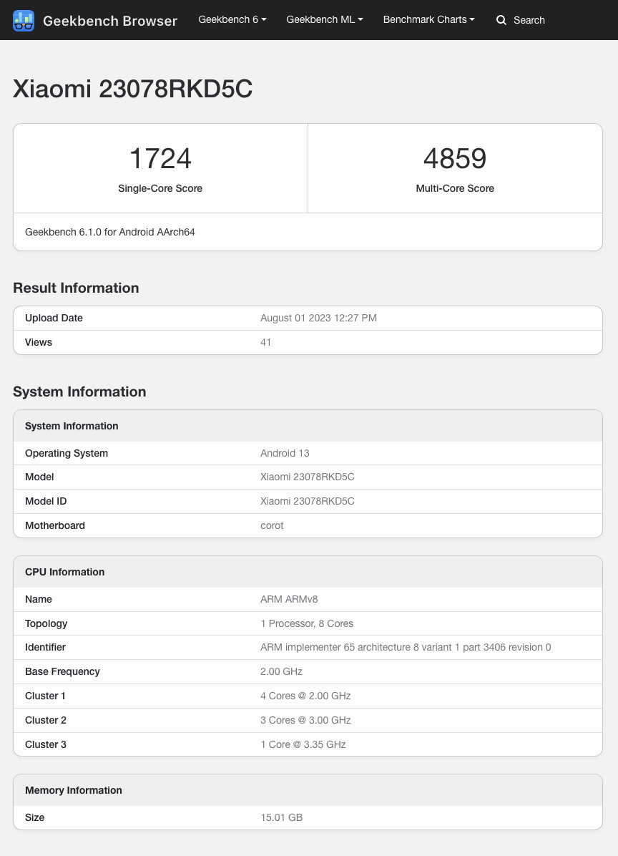The height and width of the screenshot is (856, 618).
Task: Select the Model ID value Xiaomi 23078RKD5C
Action: pyautogui.click(x=308, y=501)
